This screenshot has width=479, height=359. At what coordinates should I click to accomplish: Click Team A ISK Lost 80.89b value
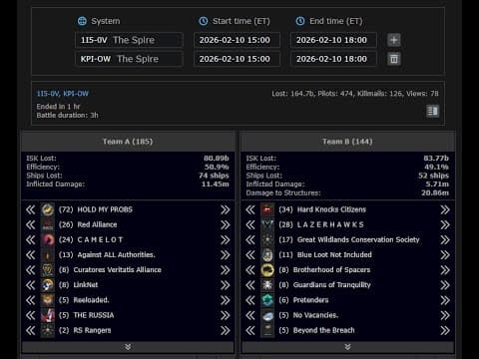coord(217,159)
